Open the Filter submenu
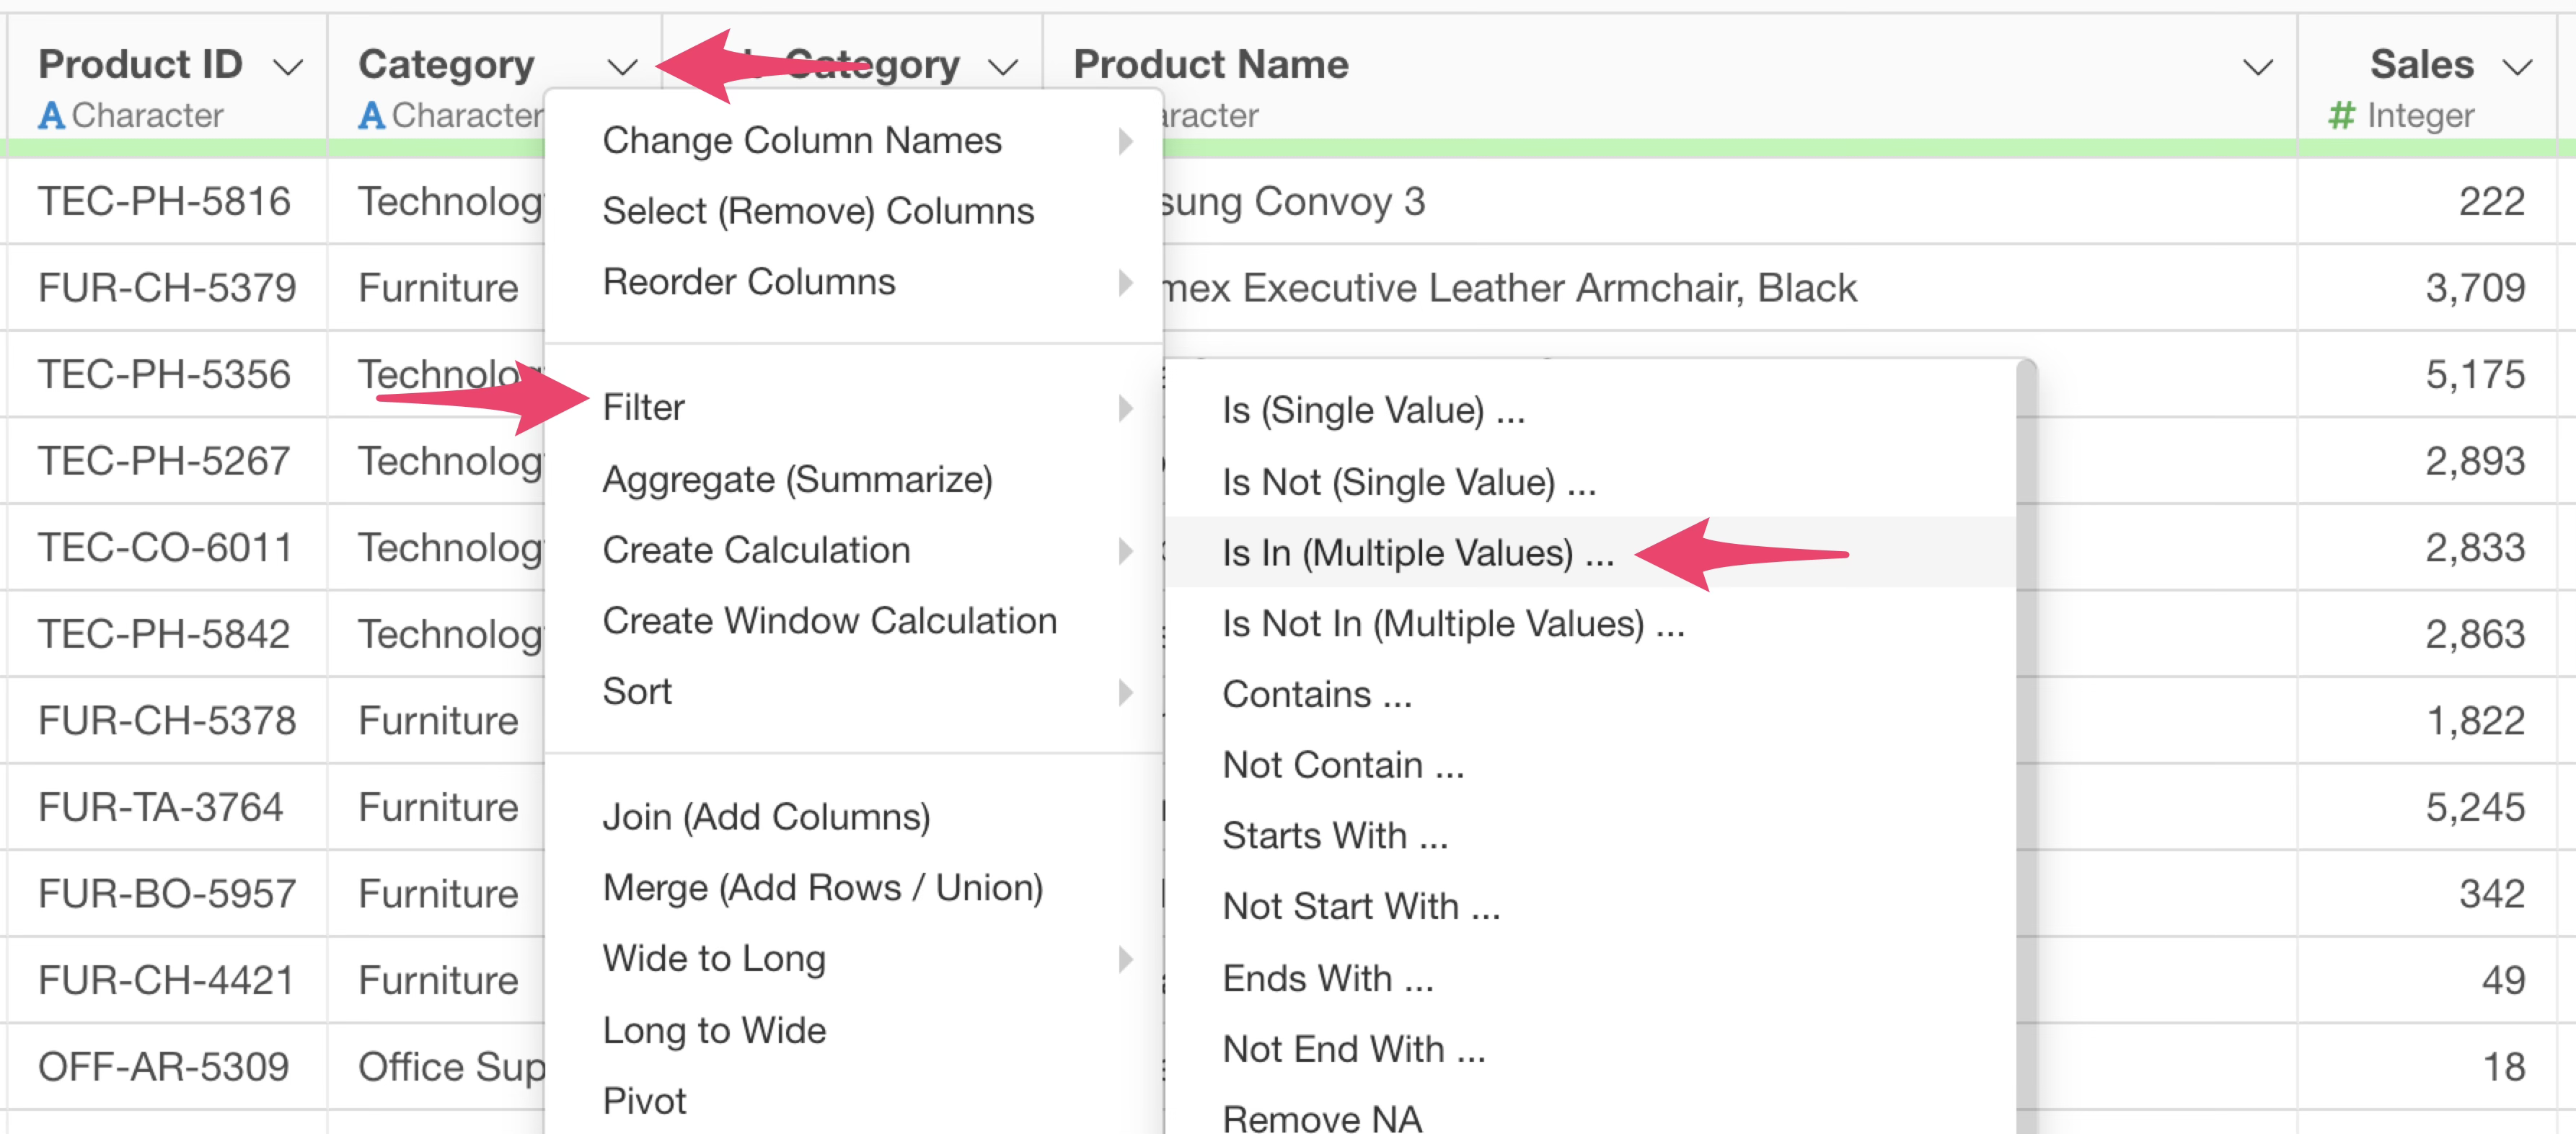2576x1134 pixels. 644,408
